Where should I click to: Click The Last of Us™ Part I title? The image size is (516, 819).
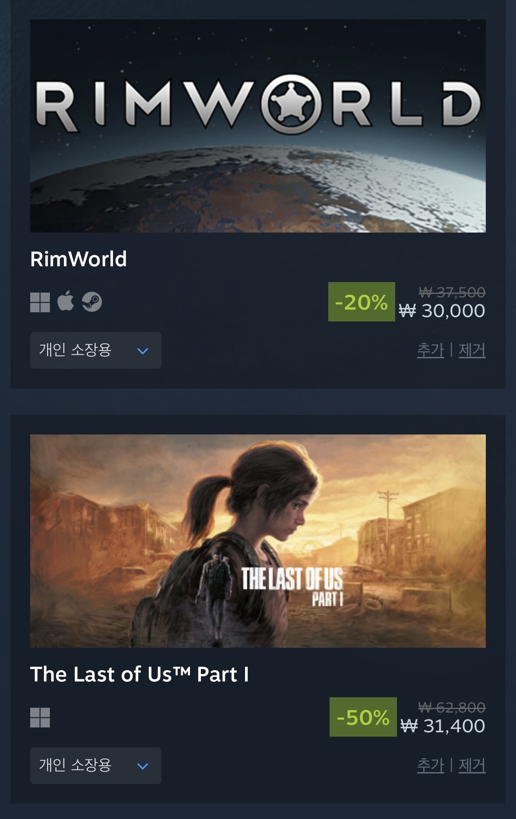(x=140, y=674)
